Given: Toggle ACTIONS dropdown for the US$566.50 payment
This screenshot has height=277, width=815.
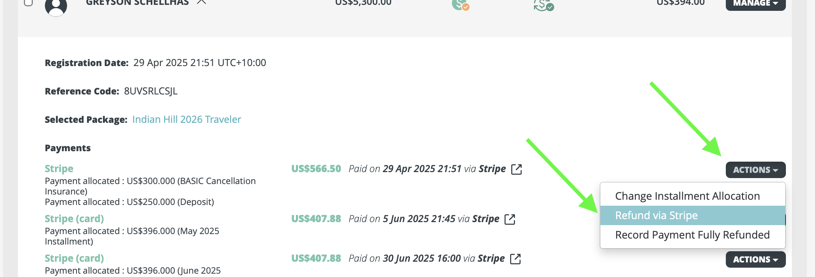Looking at the screenshot, I should click(755, 170).
